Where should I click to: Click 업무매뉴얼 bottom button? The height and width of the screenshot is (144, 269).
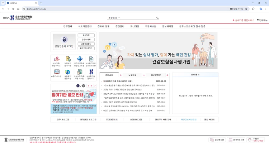[217, 140]
